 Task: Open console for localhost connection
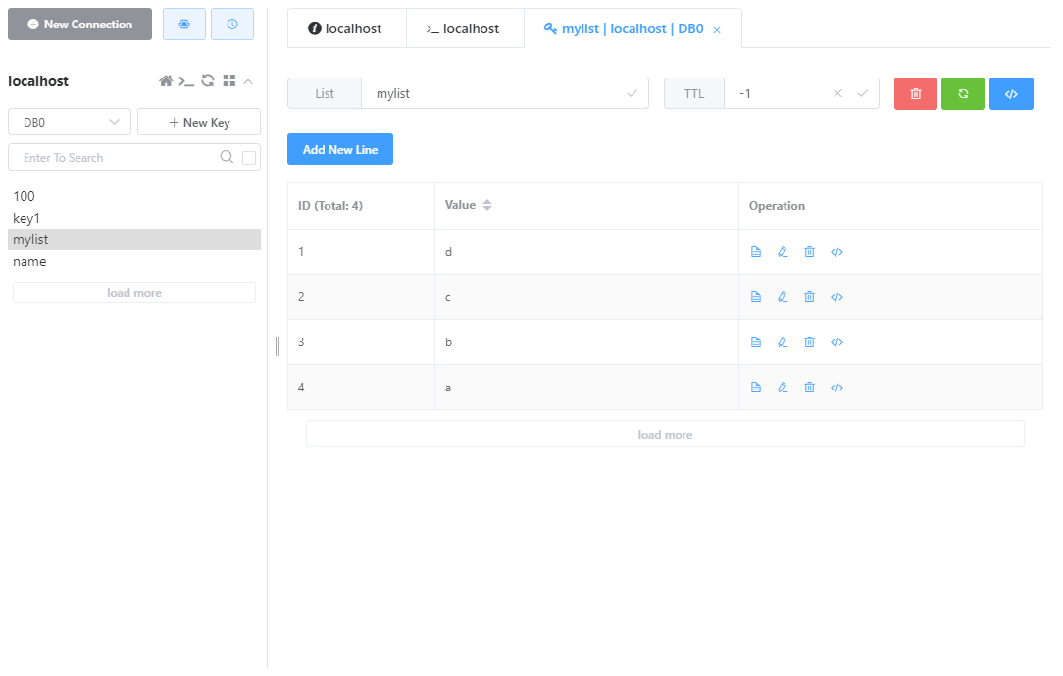pyautogui.click(x=186, y=81)
